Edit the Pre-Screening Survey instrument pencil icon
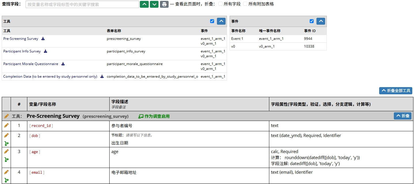 (x=6, y=116)
